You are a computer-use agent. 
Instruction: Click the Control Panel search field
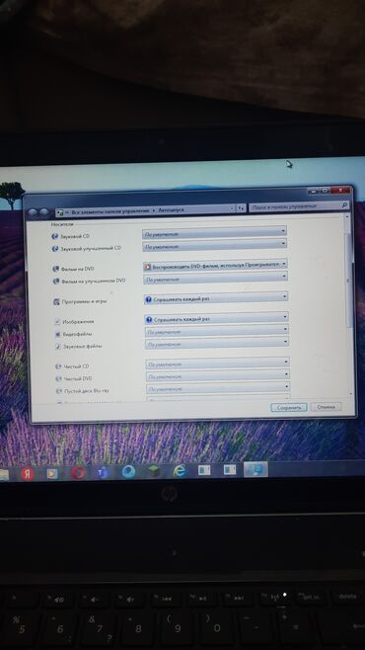[x=299, y=206]
